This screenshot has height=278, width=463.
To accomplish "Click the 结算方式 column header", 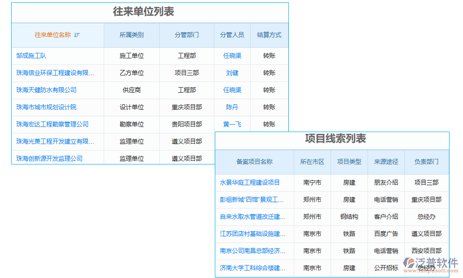I will pyautogui.click(x=269, y=35).
